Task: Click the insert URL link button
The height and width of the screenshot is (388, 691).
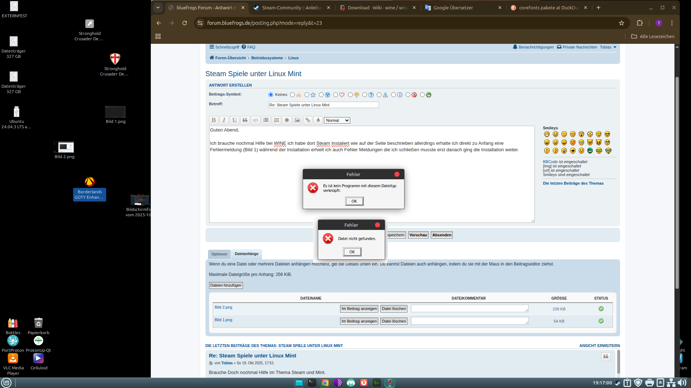Action: coord(308,120)
